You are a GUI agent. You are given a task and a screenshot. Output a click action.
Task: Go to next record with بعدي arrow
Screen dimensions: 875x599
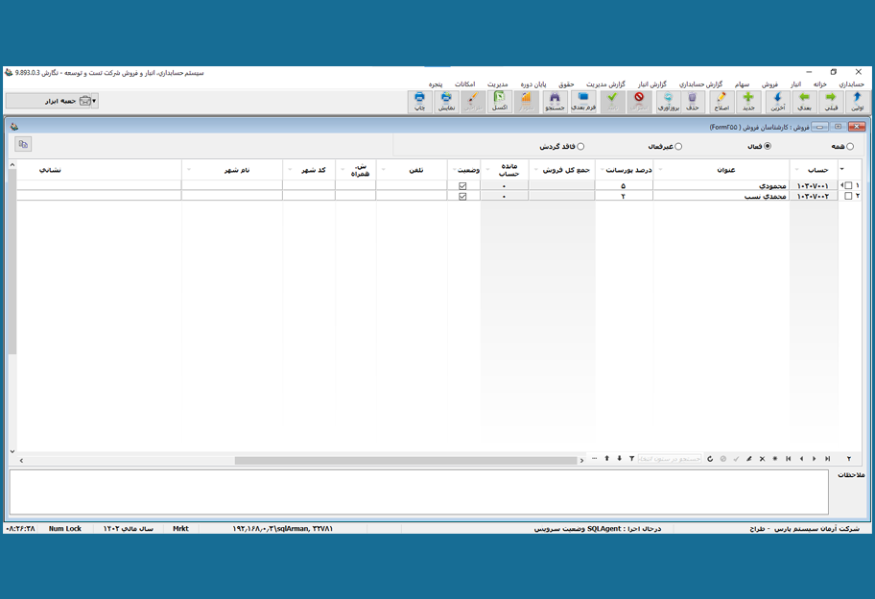(x=804, y=102)
